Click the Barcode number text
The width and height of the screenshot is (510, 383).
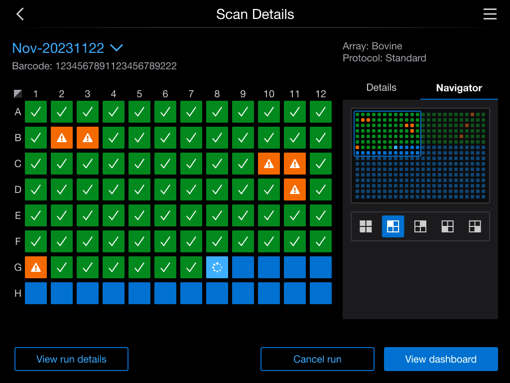(x=116, y=66)
